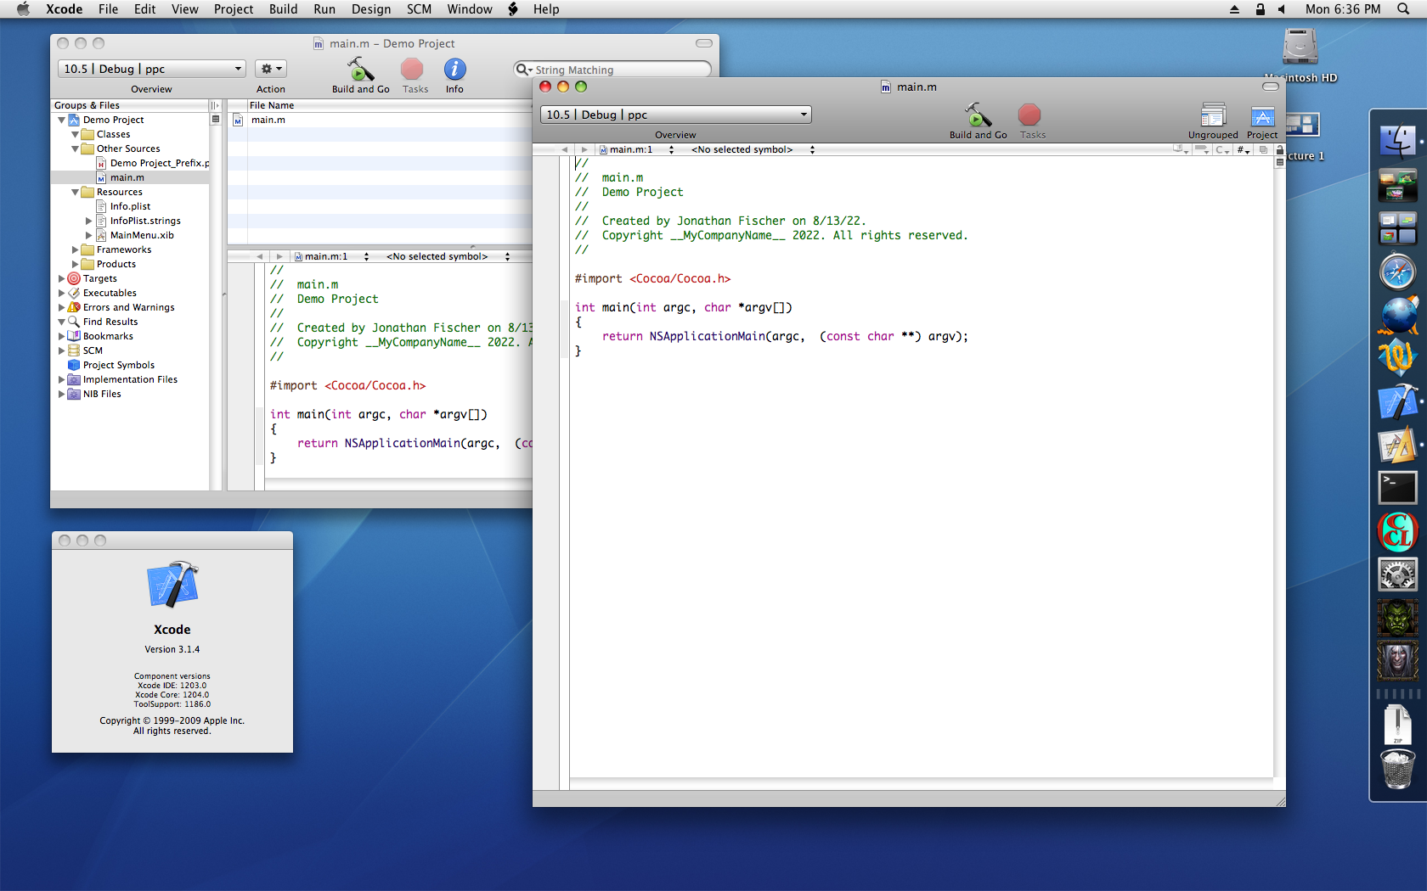Collapse the Other Sources group
Image resolution: width=1427 pixels, height=891 pixels.
[75, 148]
